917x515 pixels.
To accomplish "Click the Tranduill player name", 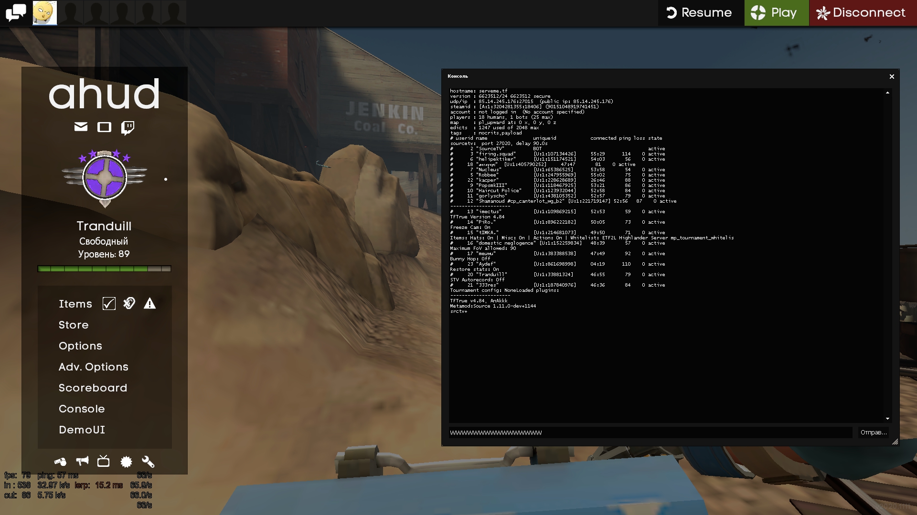I will coord(104,226).
